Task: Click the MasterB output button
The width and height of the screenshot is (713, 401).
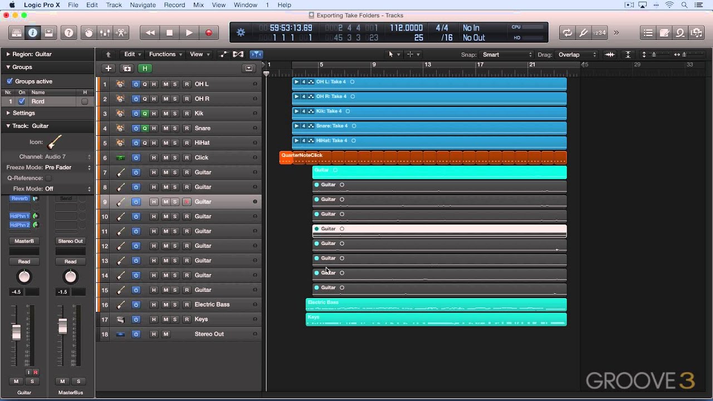Action: [24, 241]
